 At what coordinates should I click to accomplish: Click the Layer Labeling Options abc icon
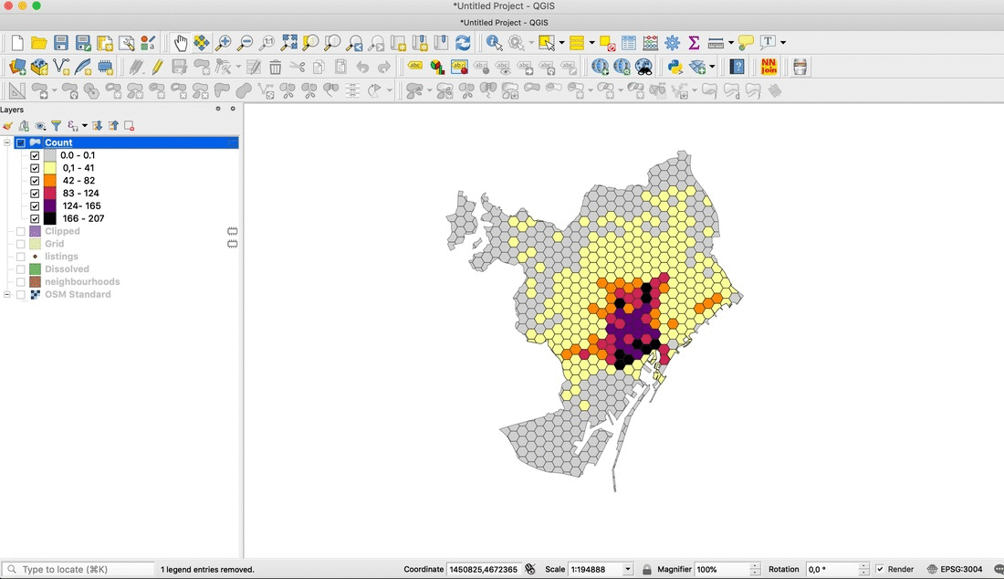[415, 67]
